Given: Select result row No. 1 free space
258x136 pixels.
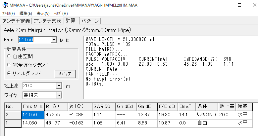Looking at the screenshot, I should click(66, 123).
